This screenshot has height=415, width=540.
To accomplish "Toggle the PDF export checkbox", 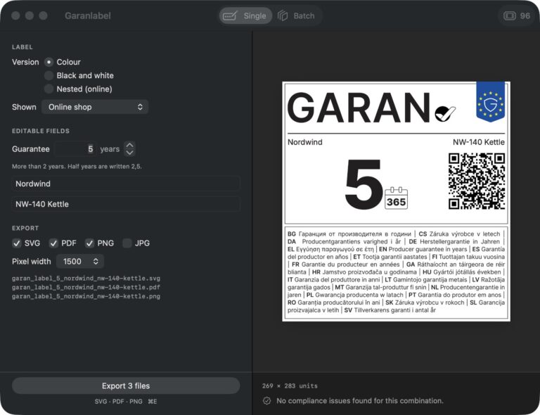I will 53,243.
